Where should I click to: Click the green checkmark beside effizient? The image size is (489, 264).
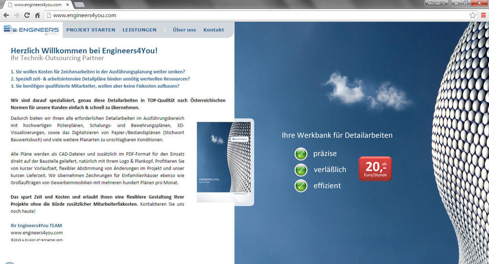coord(301,186)
